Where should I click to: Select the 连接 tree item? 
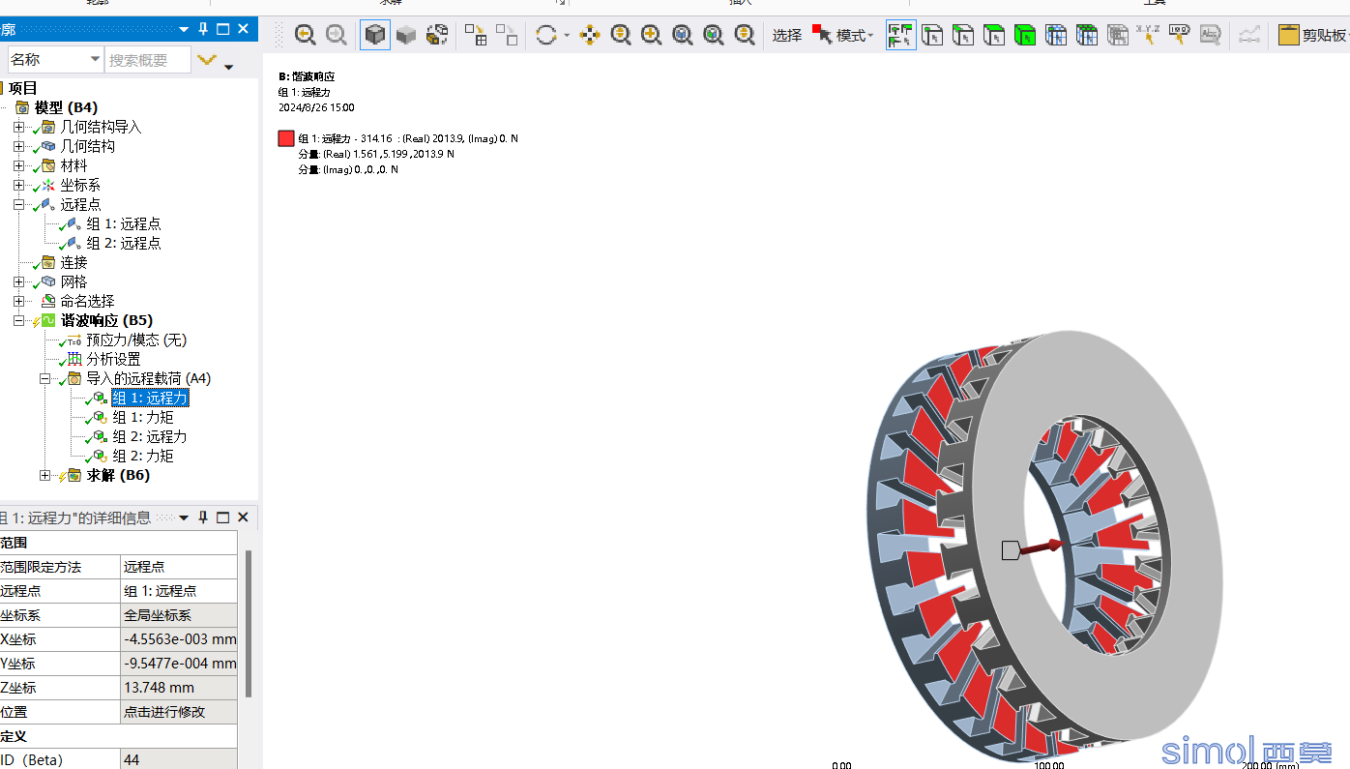(73, 262)
